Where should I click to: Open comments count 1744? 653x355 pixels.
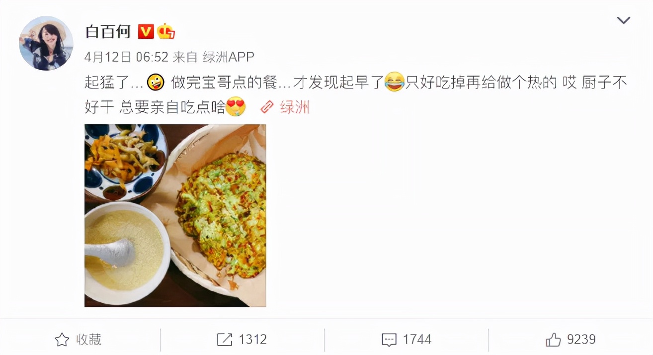coord(417,340)
